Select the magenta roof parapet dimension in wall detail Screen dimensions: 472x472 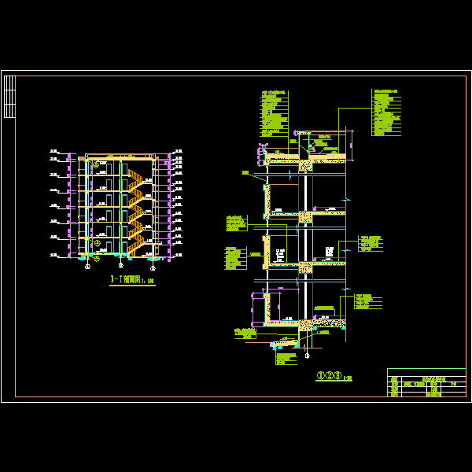pyautogui.click(x=351, y=146)
